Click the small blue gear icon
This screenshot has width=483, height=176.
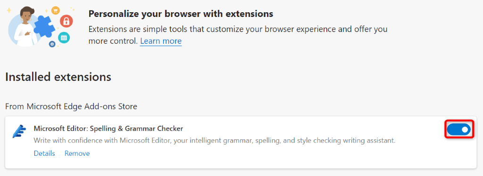[x=52, y=44]
